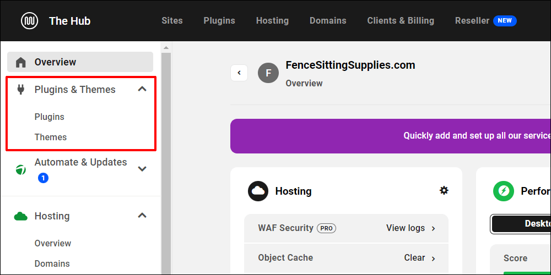Click View logs link
The image size is (551, 275).
(x=406, y=228)
